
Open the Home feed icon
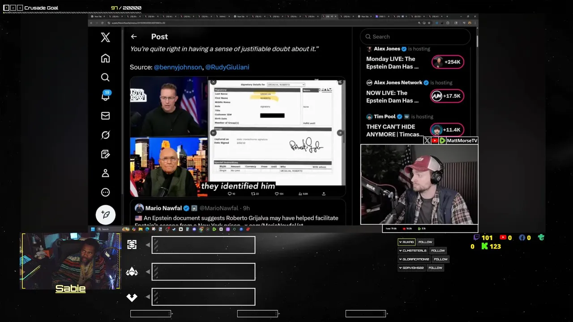tap(105, 58)
